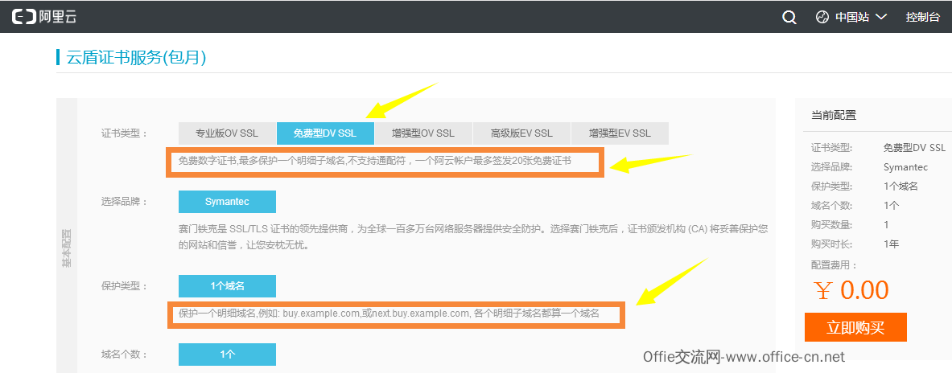Select the 1个域名 protection type
The width and height of the screenshot is (952, 373).
227,285
